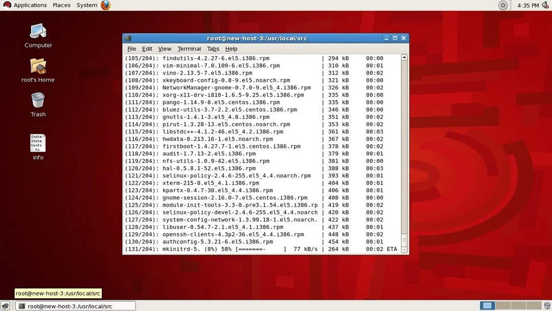Viewport: 552px width, 311px height.
Task: Select the info text file icon
Action: 38,147
